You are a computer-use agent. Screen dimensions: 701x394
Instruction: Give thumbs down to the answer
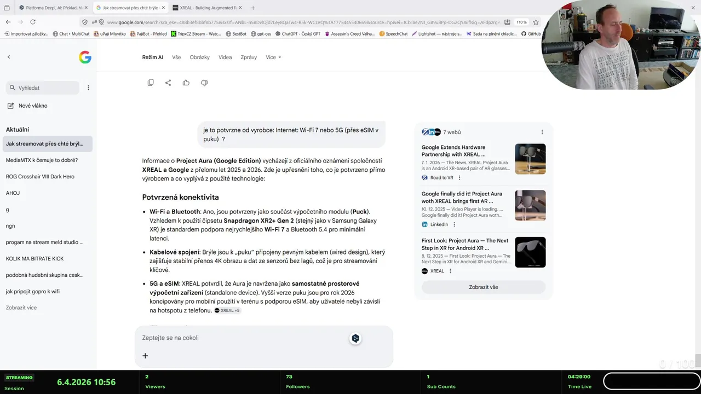(x=204, y=83)
